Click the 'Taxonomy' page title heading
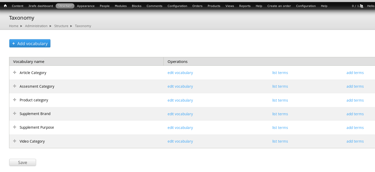Screen dimensions: 375x172 click(22, 18)
